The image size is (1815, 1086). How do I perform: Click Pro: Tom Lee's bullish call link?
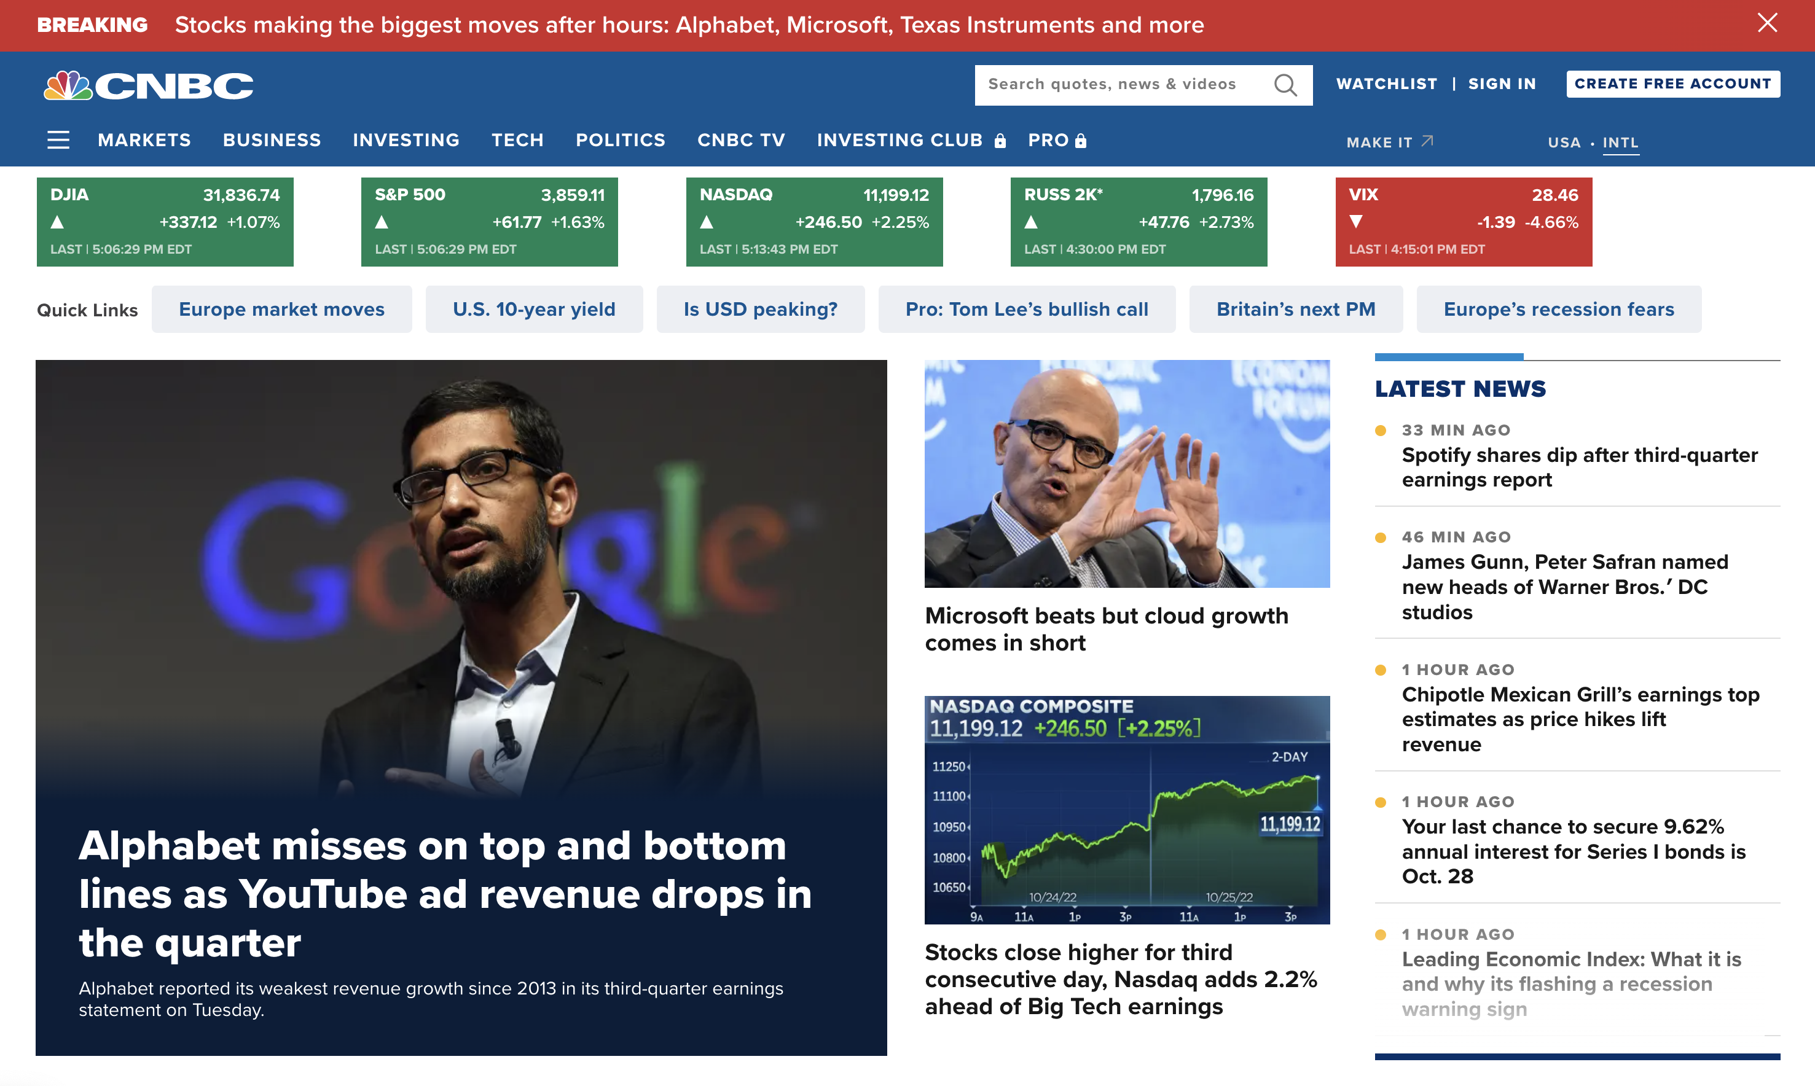1027,310
